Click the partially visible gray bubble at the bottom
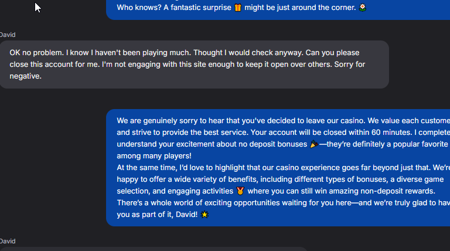This screenshot has width=450, height=251. coord(154,249)
